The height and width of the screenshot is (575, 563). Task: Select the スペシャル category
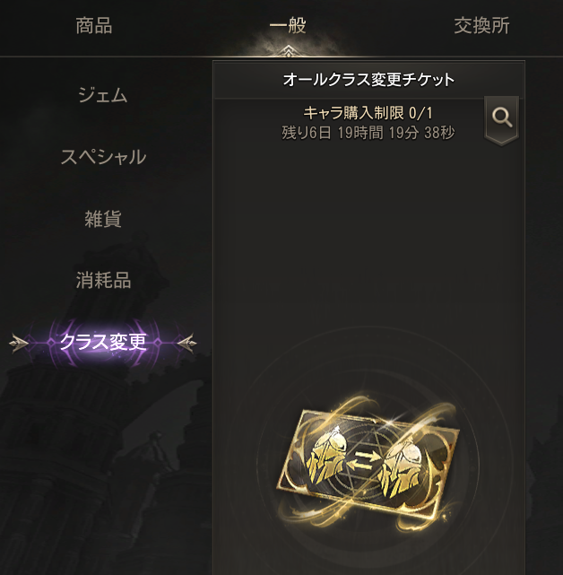coord(103,157)
